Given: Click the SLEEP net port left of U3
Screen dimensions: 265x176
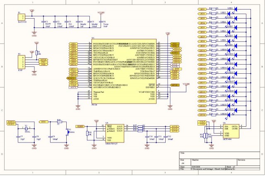Looking at the screenshot, I should point(80,126).
